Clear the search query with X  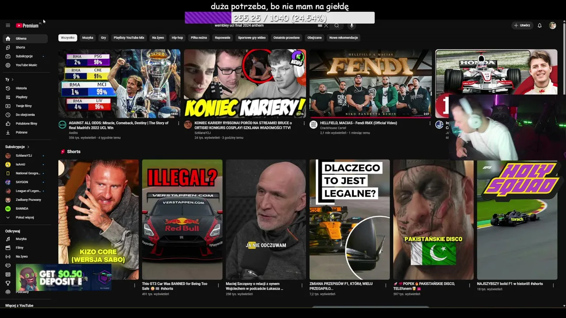tap(326, 26)
